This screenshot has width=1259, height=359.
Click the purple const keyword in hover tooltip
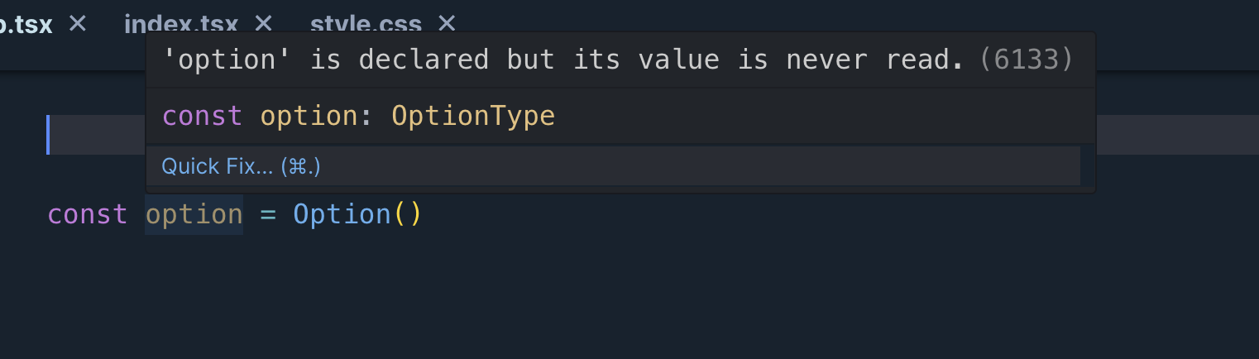tap(203, 116)
